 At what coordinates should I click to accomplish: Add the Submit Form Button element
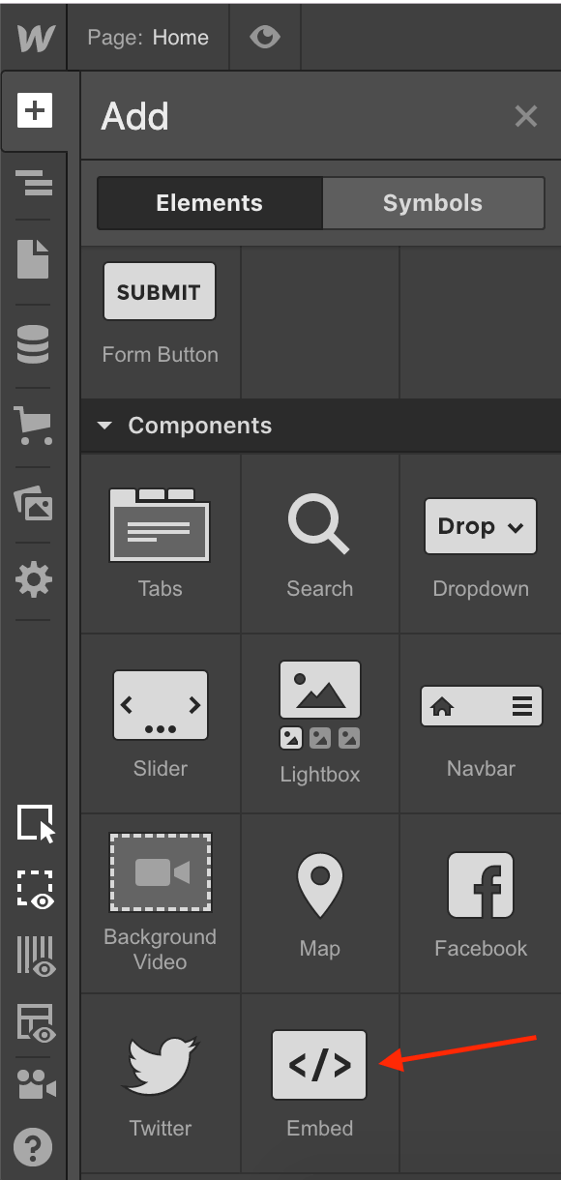(x=159, y=290)
